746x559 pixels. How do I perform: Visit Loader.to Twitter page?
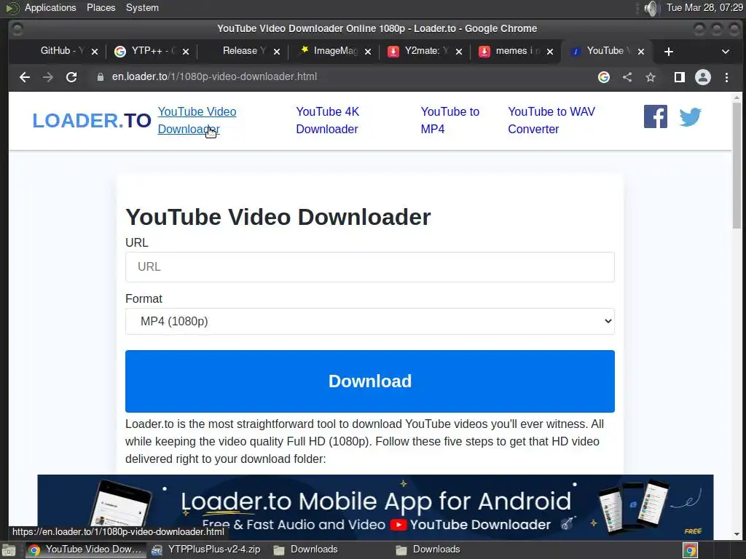[x=691, y=117]
